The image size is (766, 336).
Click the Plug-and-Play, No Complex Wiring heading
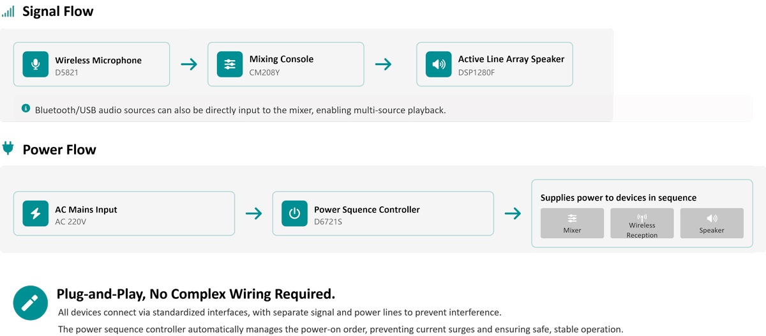click(196, 294)
